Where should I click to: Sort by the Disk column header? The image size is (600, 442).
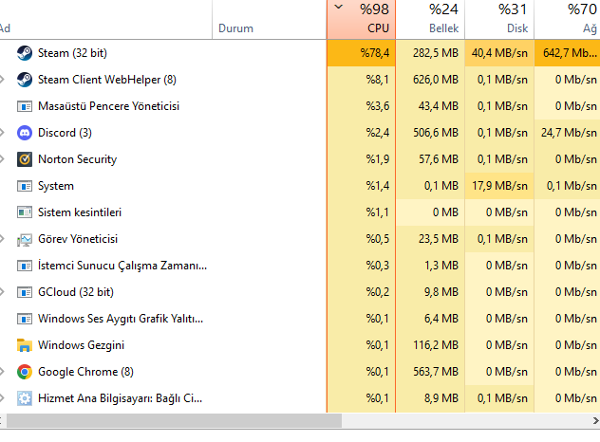coord(499,19)
